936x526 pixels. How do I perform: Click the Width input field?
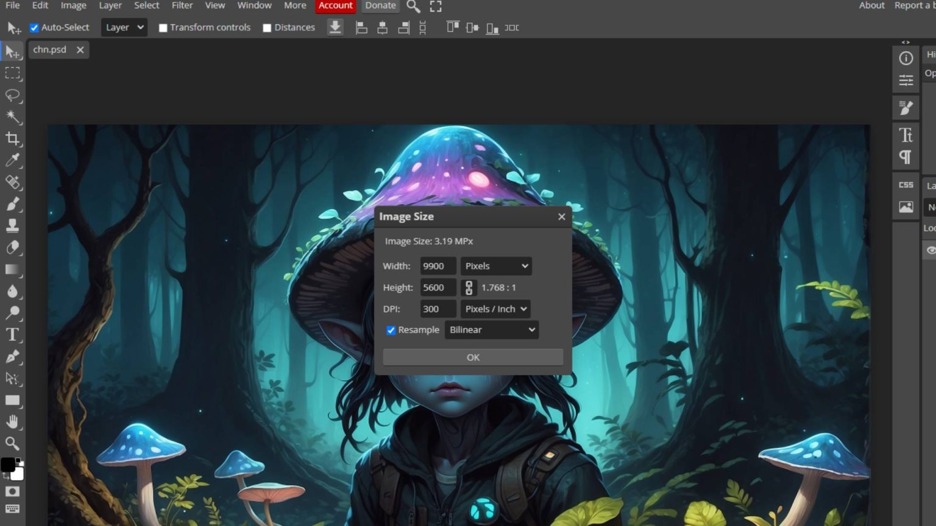438,266
